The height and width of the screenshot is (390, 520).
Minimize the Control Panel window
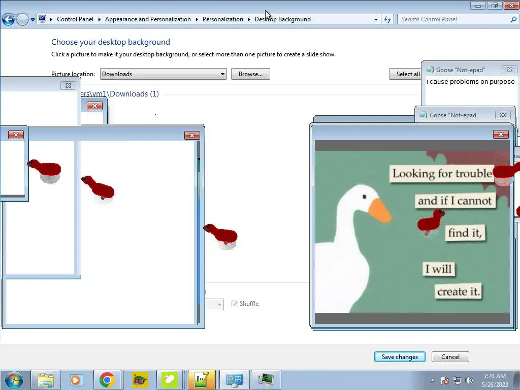(x=478, y=5)
